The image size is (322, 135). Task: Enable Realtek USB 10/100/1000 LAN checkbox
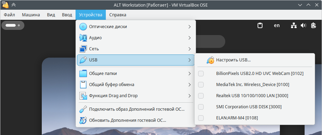201,96
